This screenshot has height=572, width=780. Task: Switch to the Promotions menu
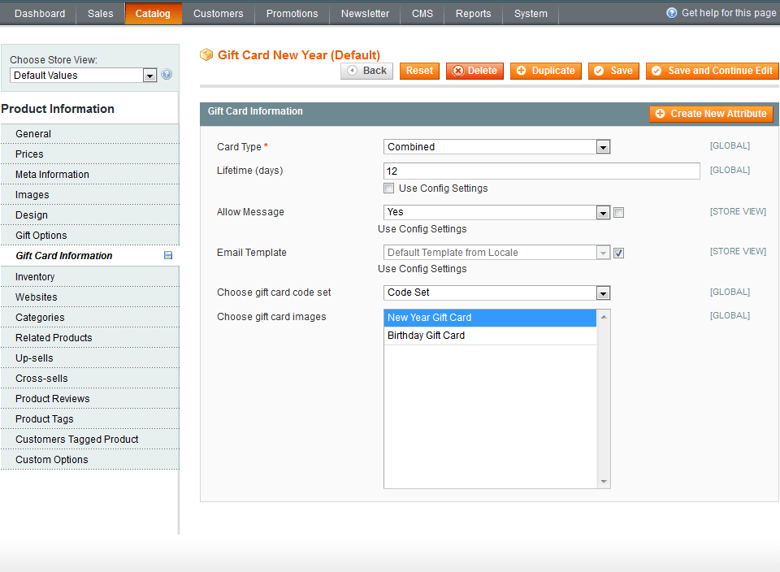click(291, 13)
